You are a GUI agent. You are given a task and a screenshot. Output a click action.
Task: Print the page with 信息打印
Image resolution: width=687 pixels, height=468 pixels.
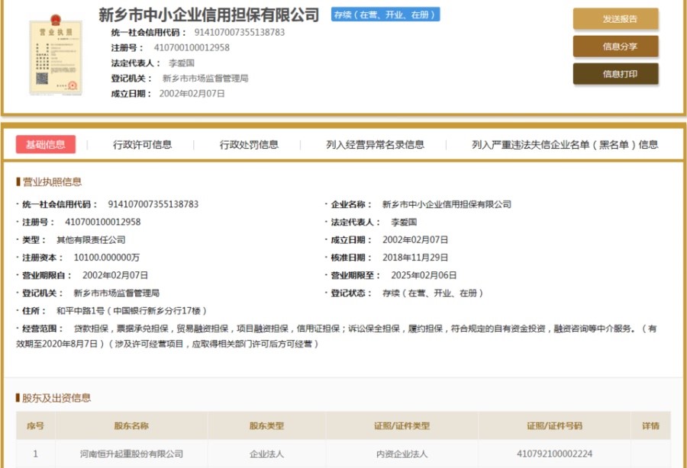pyautogui.click(x=615, y=74)
